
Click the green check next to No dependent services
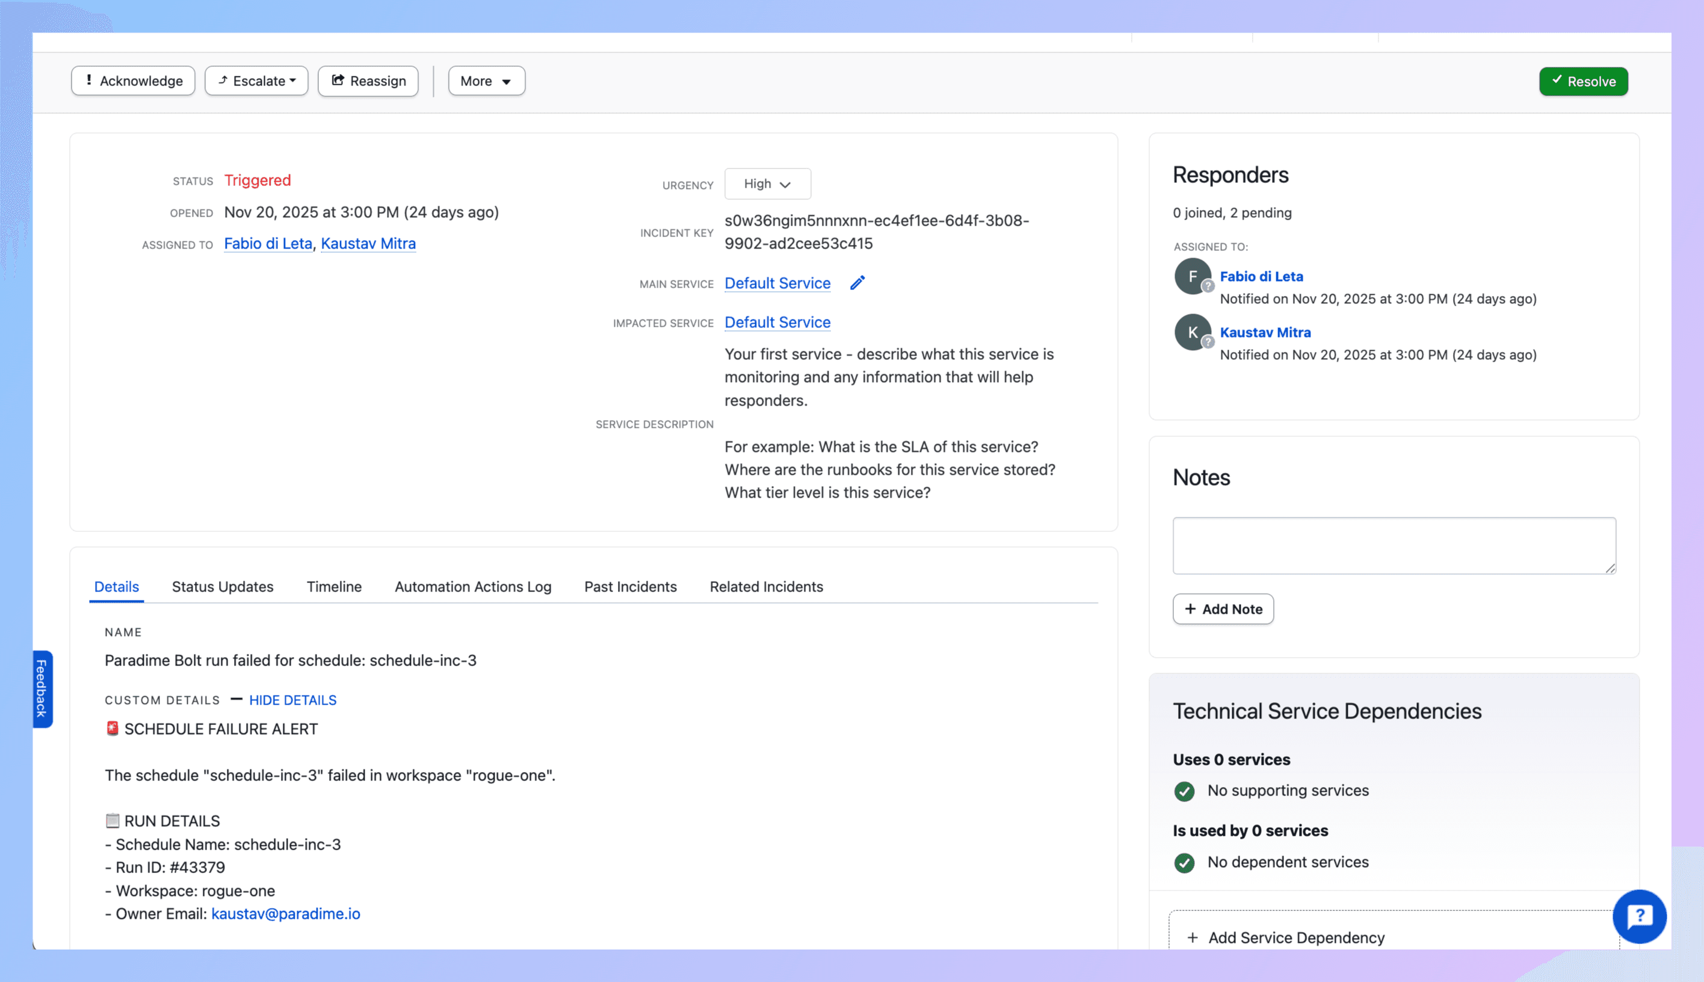click(1184, 863)
